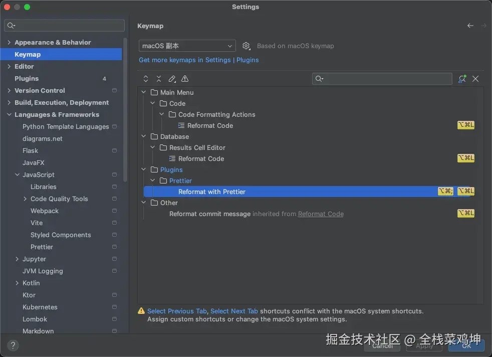
Task: Click the settings search magnifier icon
Action: click(11, 26)
